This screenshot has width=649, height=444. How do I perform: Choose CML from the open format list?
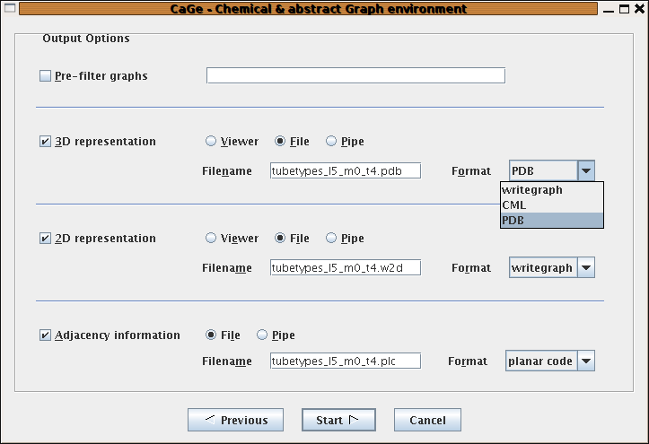(552, 205)
